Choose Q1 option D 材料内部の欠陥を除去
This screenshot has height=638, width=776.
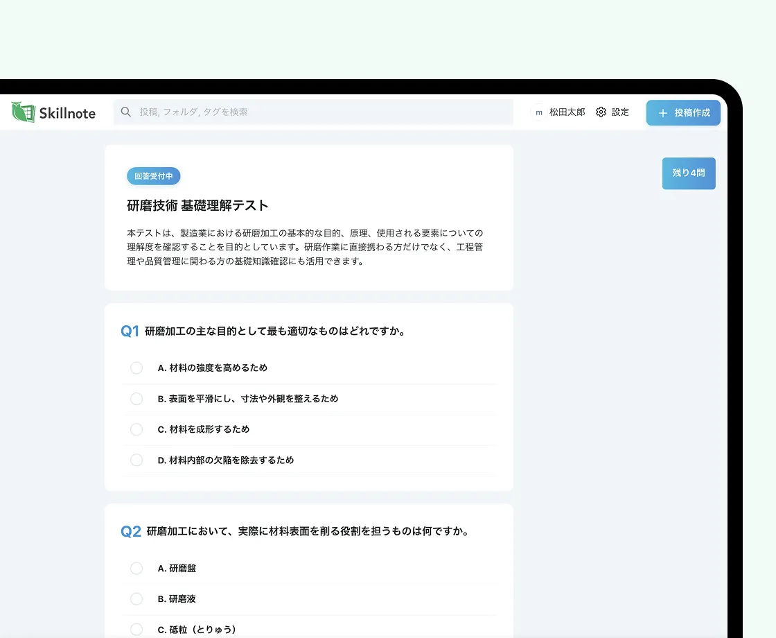click(x=136, y=460)
